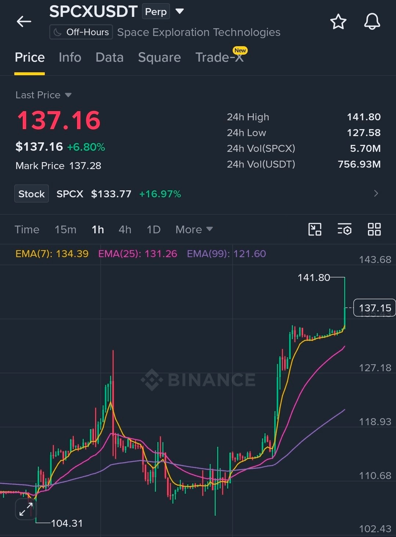Open the SPCXUSDT pair selector dropdown arrow
This screenshot has width=396, height=537.
(179, 11)
